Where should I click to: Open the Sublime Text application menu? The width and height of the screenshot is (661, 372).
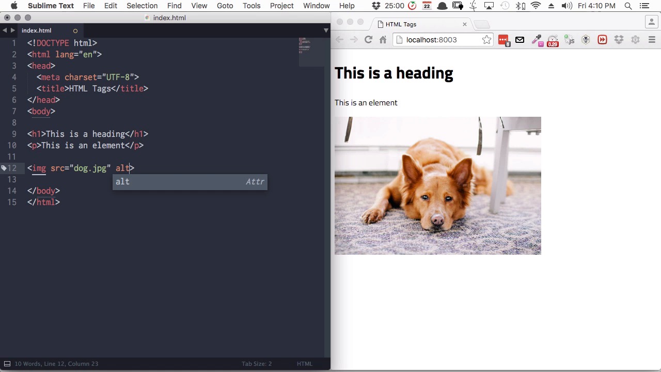[x=51, y=6]
